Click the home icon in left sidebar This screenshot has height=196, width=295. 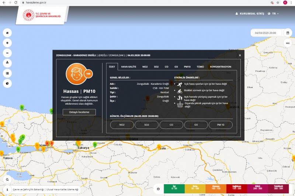[x=7, y=32]
